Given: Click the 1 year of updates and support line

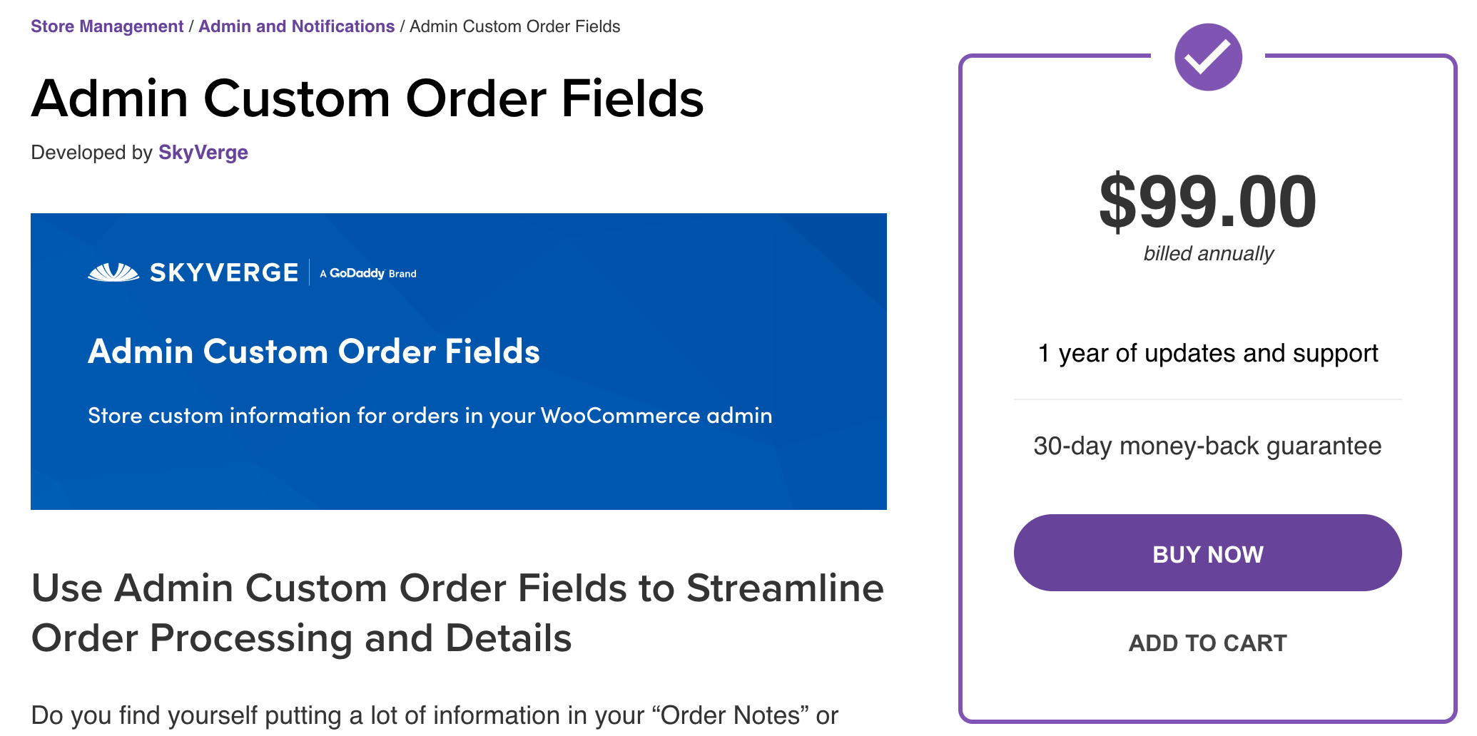Looking at the screenshot, I should pyautogui.click(x=1207, y=353).
